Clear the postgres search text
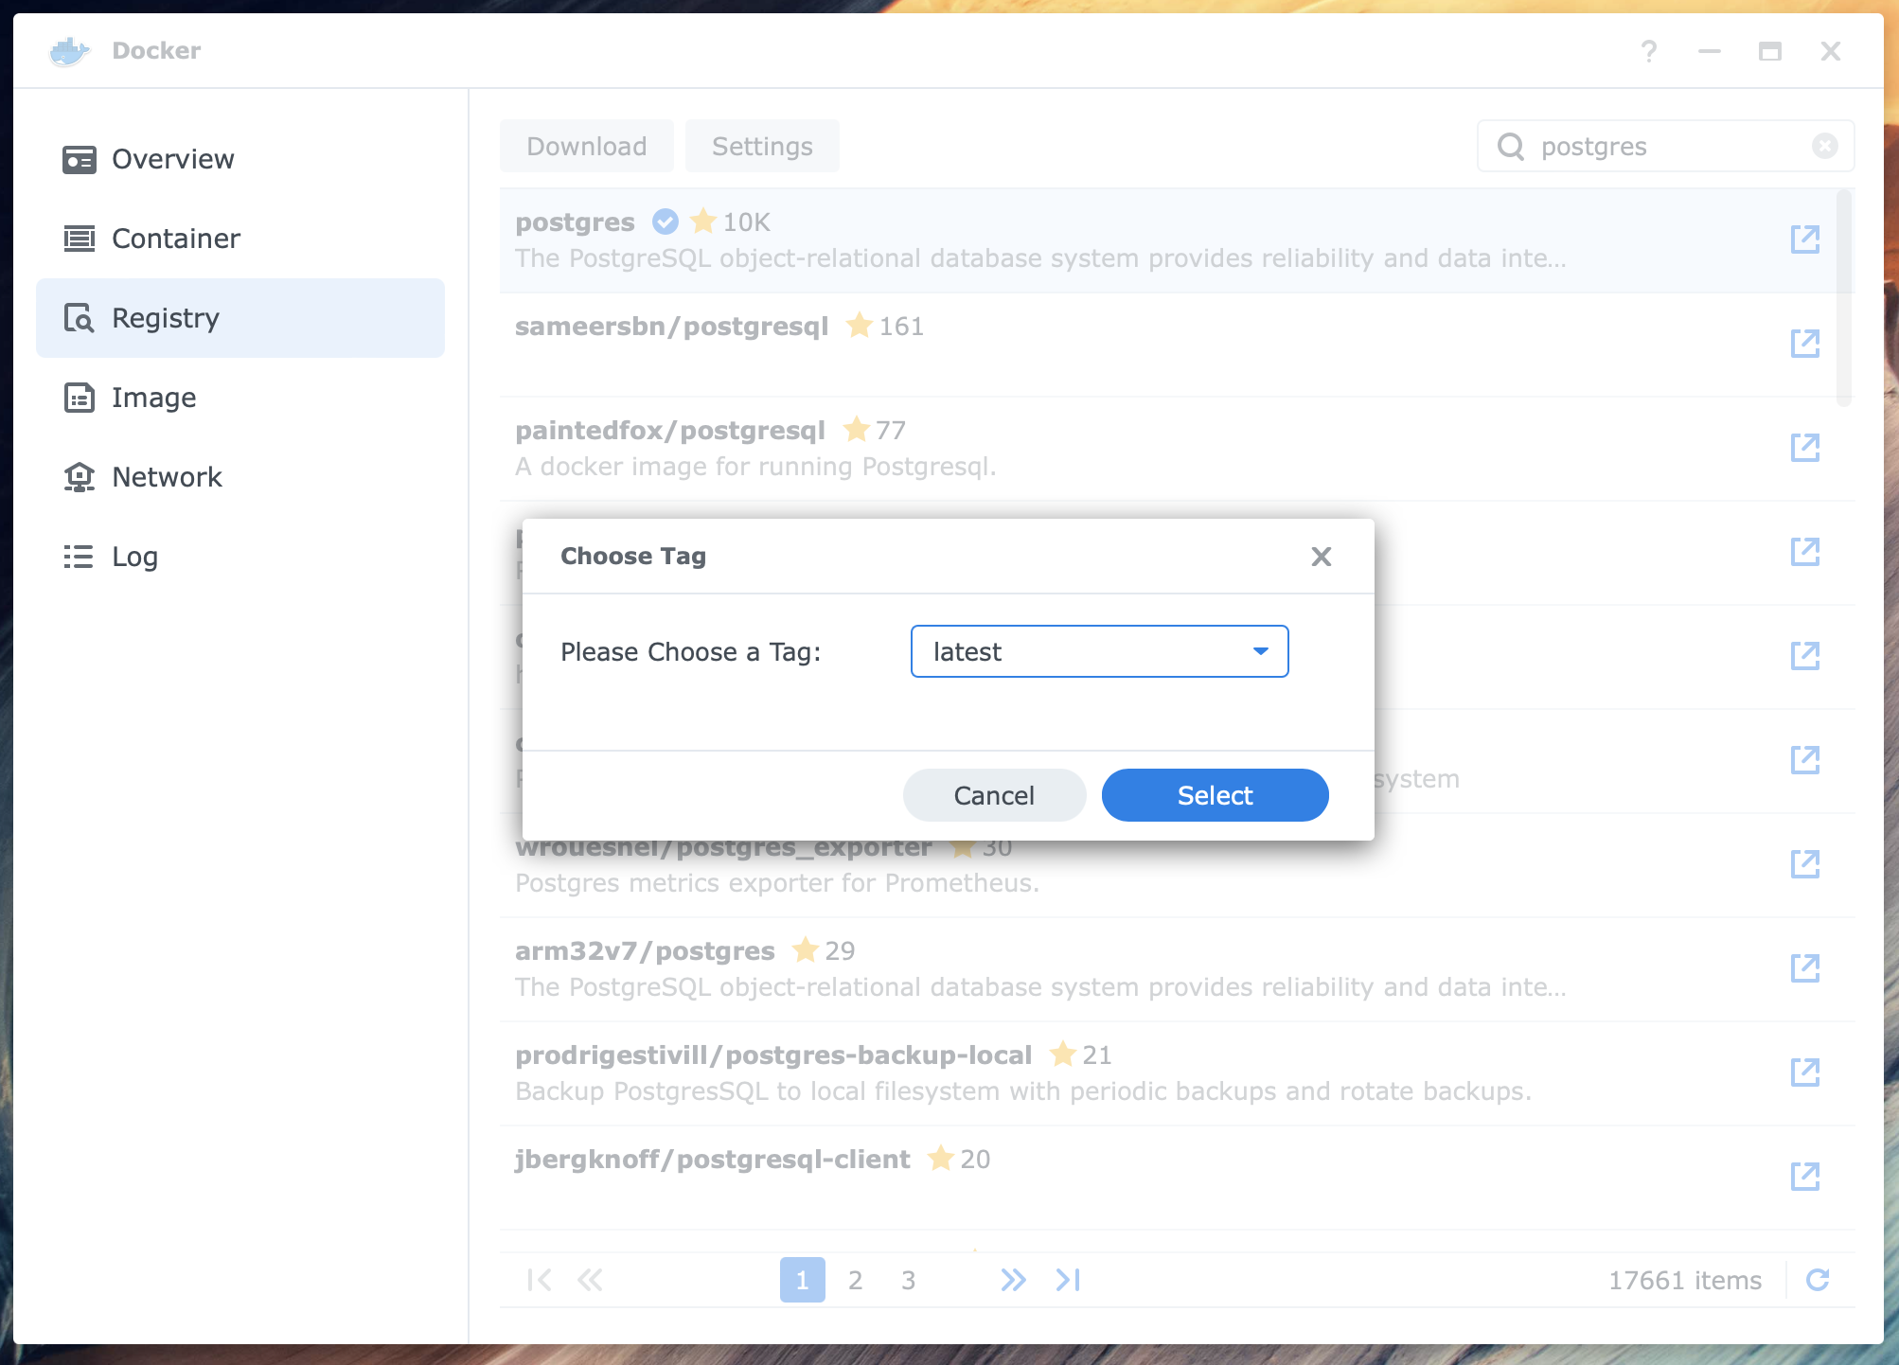Image resolution: width=1899 pixels, height=1365 pixels. 1825,146
